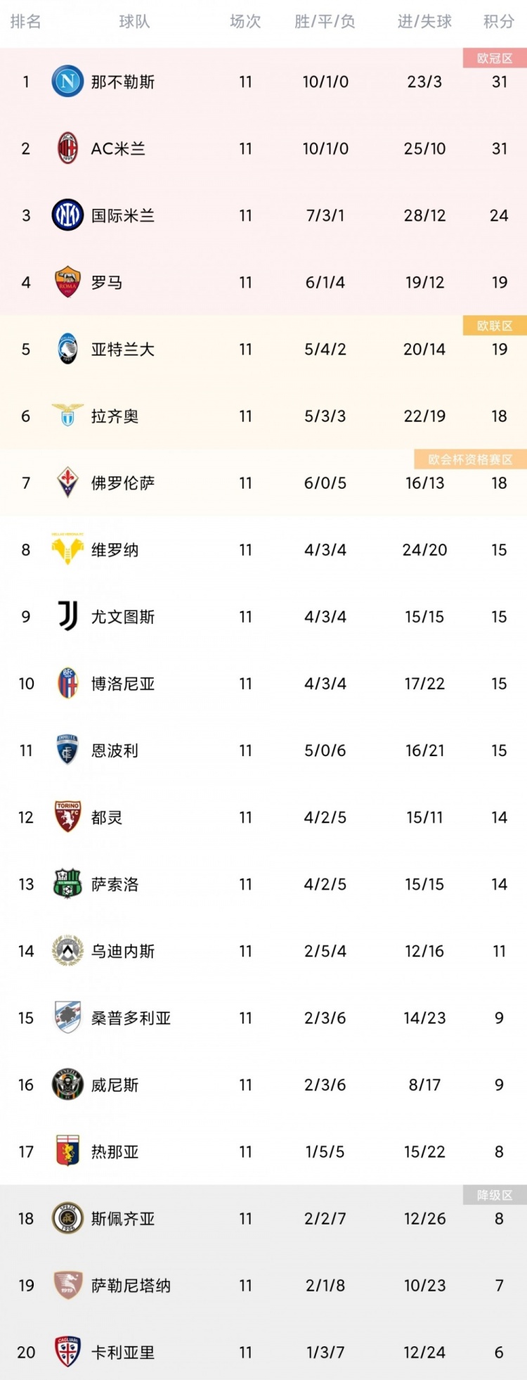Select the 欧会杯资格赛区 zone tag
Image resolution: width=527 pixels, height=1380 pixels.
coord(470,459)
